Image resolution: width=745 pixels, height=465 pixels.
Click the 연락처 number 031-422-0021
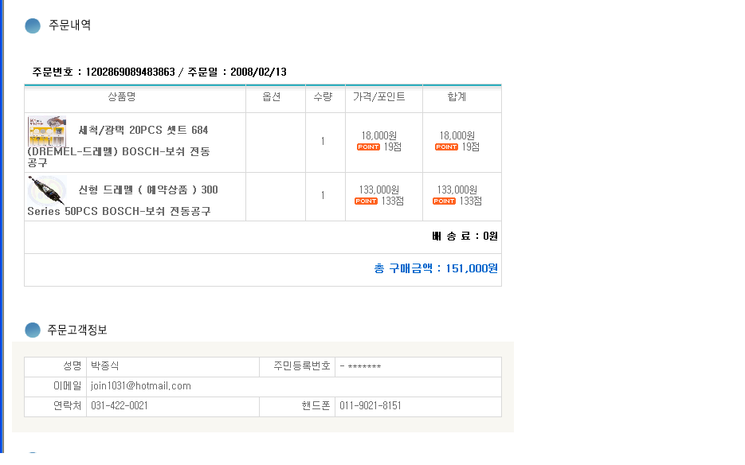[x=120, y=406]
